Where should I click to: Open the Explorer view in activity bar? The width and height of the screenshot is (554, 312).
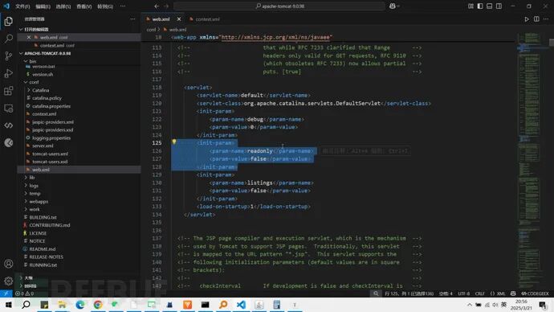click(x=9, y=21)
